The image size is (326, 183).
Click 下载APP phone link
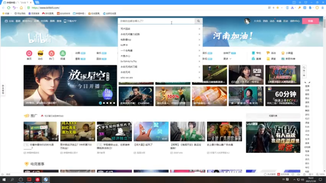[70, 21]
